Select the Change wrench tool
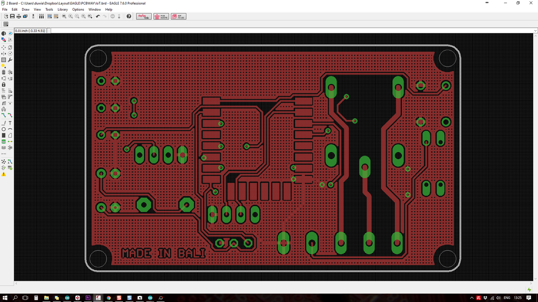Screen dimensions: 538x302 10,60
